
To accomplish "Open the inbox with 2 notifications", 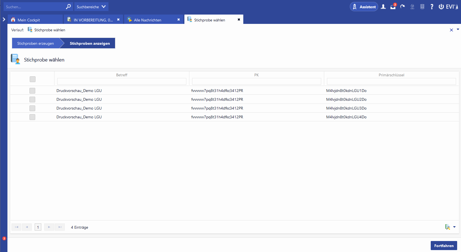I will [x=393, y=7].
